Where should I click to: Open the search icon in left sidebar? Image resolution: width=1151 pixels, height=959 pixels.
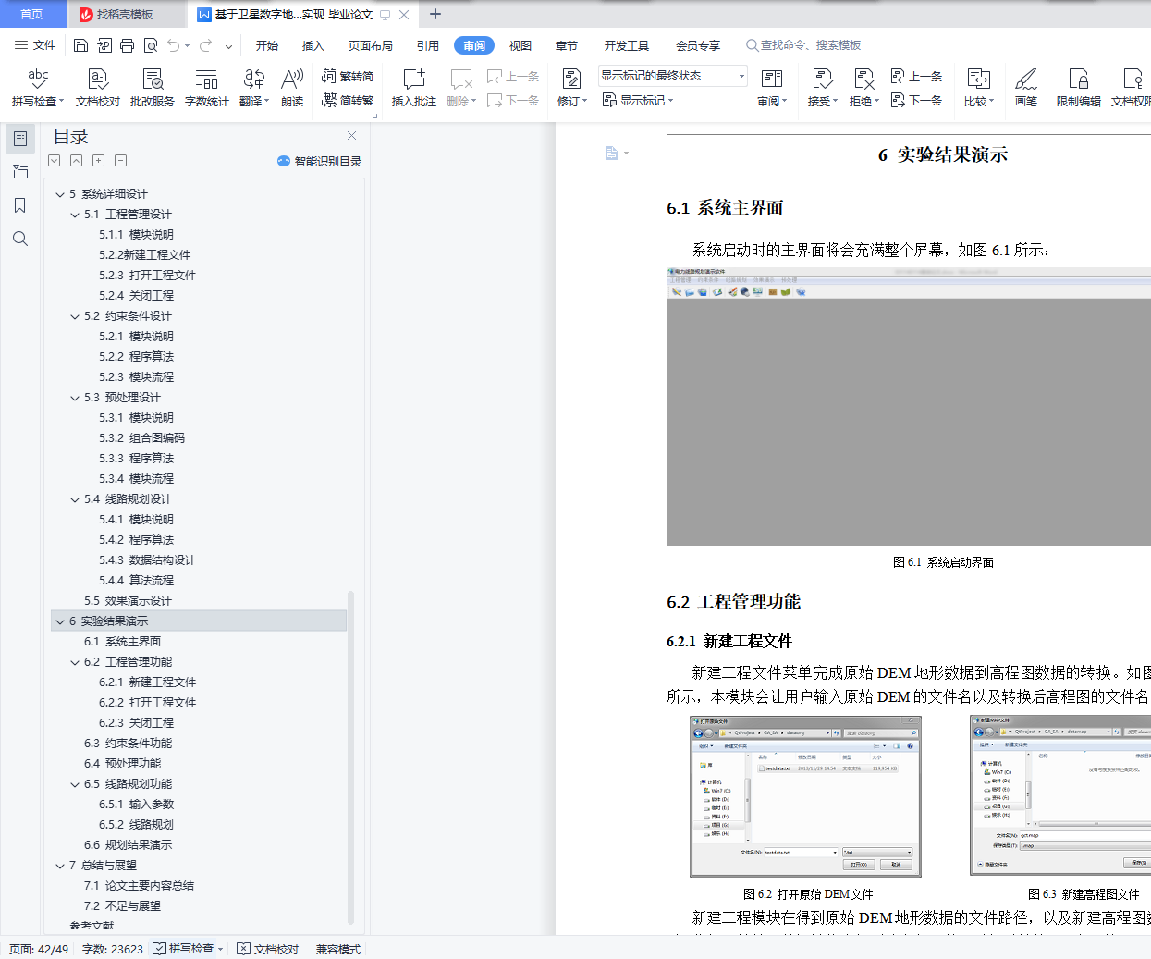point(19,239)
